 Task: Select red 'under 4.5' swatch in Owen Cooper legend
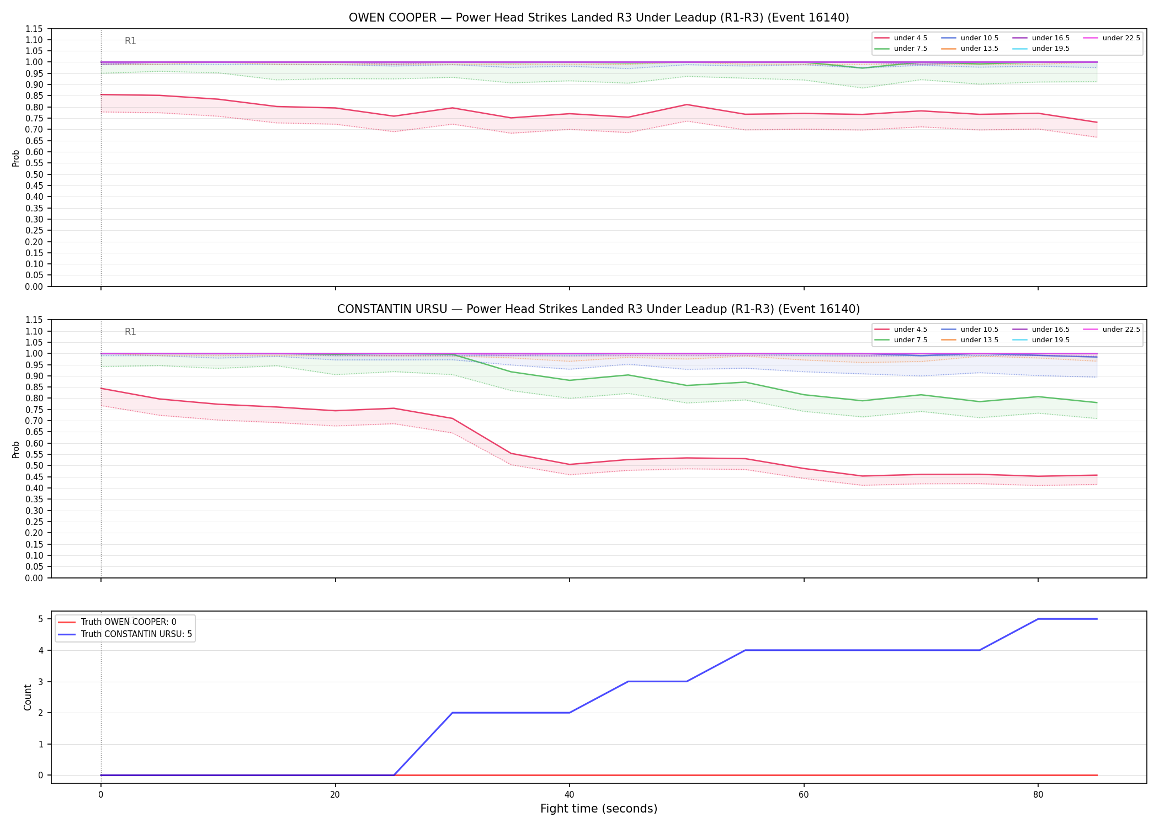pyautogui.click(x=882, y=38)
